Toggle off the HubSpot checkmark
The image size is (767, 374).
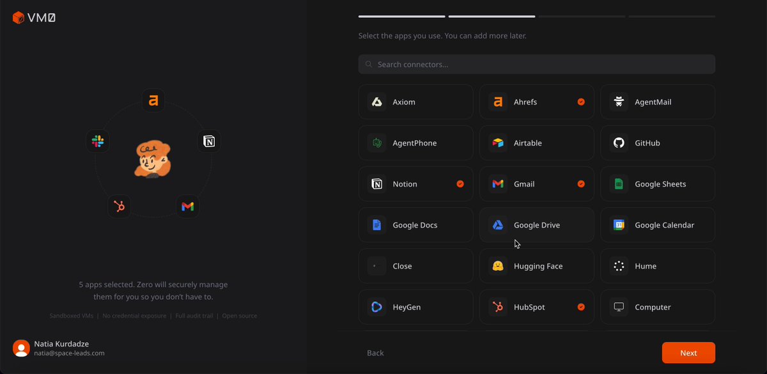point(581,307)
